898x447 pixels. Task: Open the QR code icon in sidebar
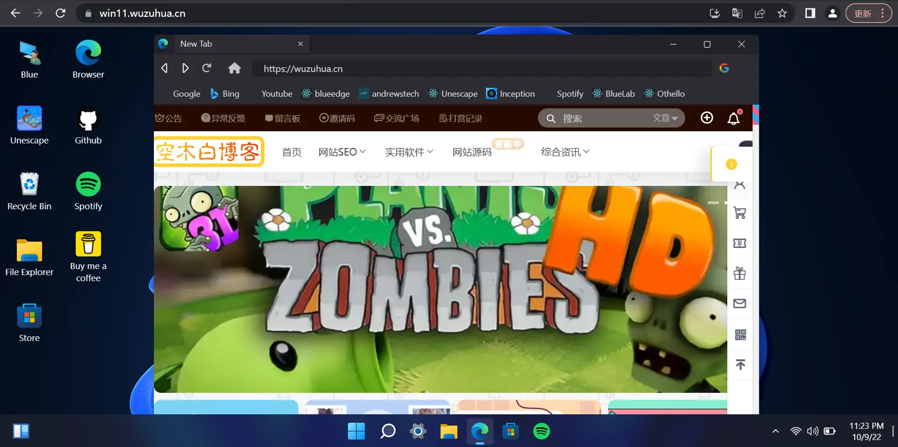739,335
